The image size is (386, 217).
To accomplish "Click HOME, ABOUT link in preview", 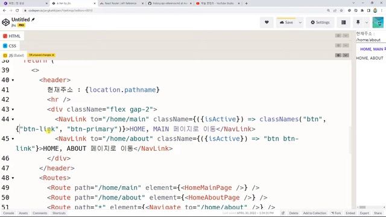I will click(x=370, y=58).
